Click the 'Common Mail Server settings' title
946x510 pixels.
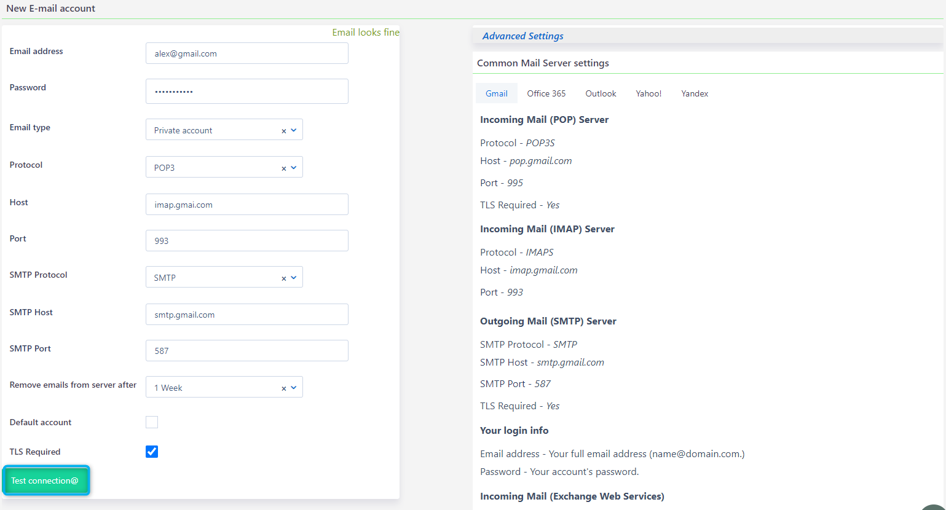(x=543, y=63)
